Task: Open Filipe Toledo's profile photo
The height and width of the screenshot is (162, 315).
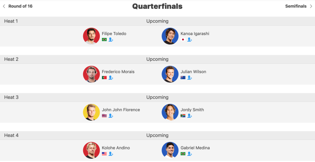Action: pos(91,36)
